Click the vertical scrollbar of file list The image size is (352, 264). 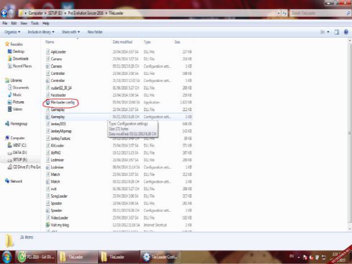click(x=350, y=133)
